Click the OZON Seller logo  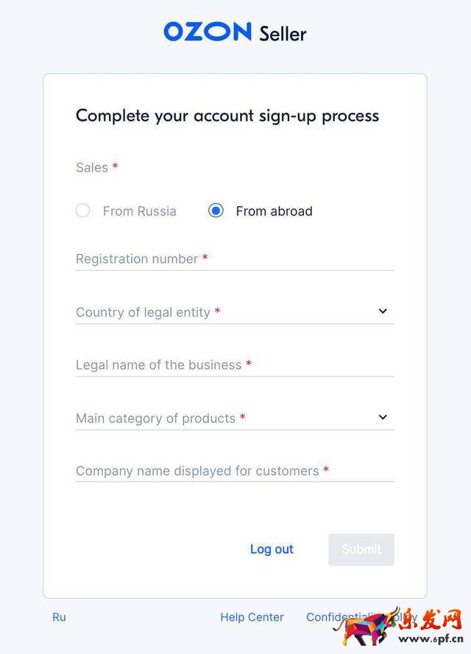(x=235, y=32)
